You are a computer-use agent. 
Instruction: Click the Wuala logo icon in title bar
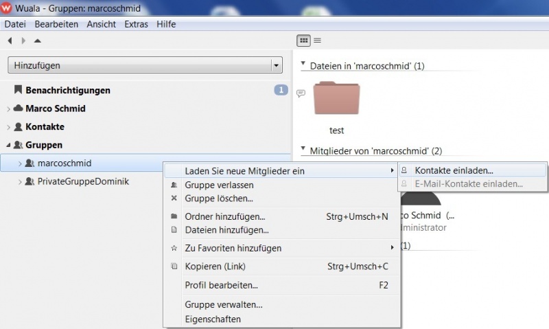point(6,8)
